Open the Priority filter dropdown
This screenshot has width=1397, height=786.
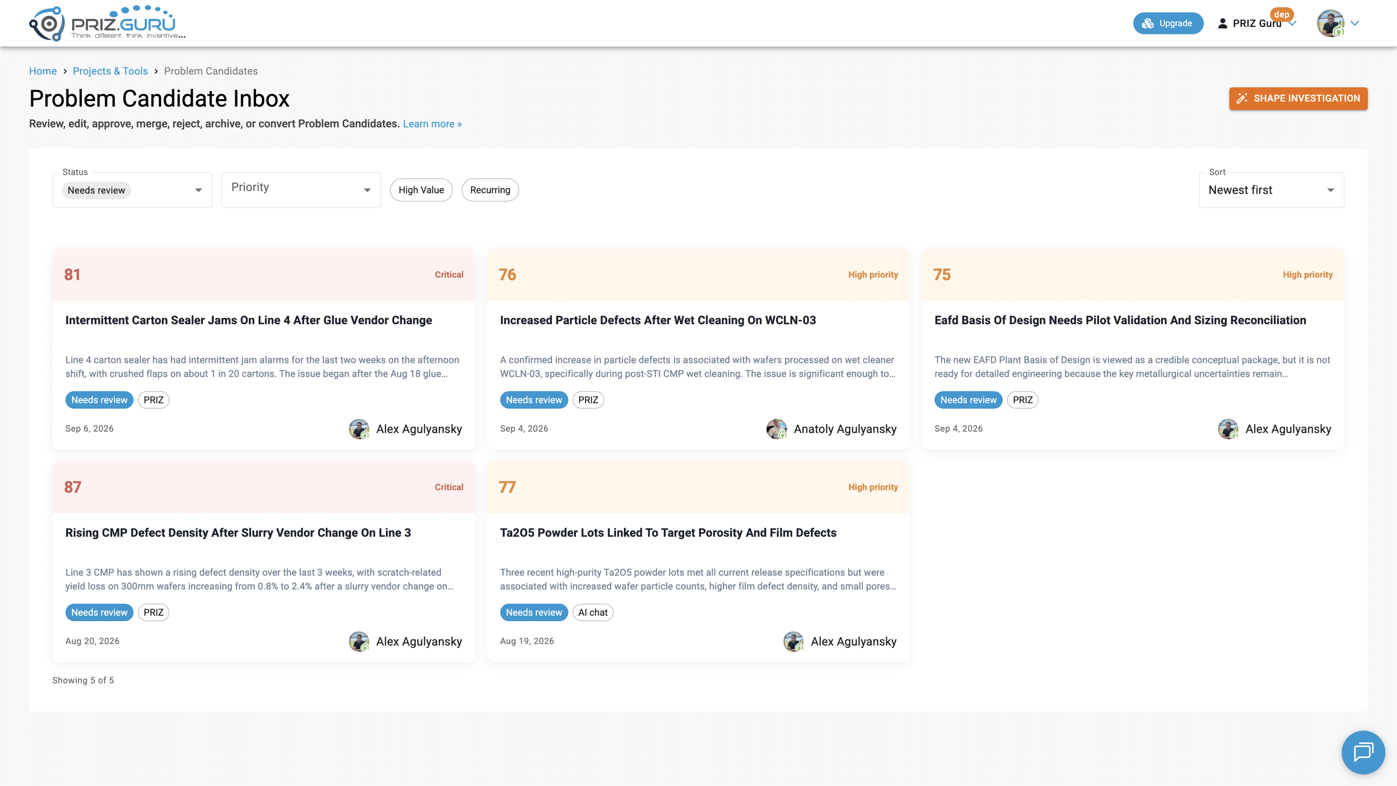pos(301,190)
